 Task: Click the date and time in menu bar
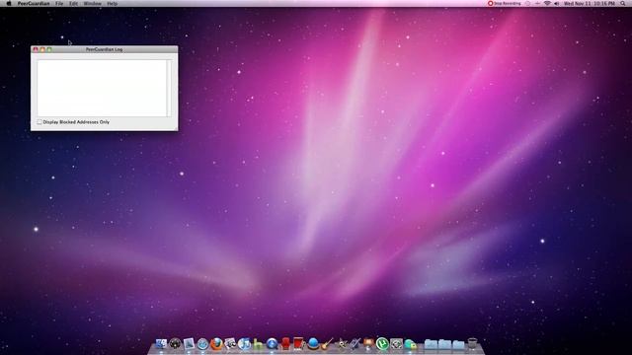pyautogui.click(x=590, y=3)
